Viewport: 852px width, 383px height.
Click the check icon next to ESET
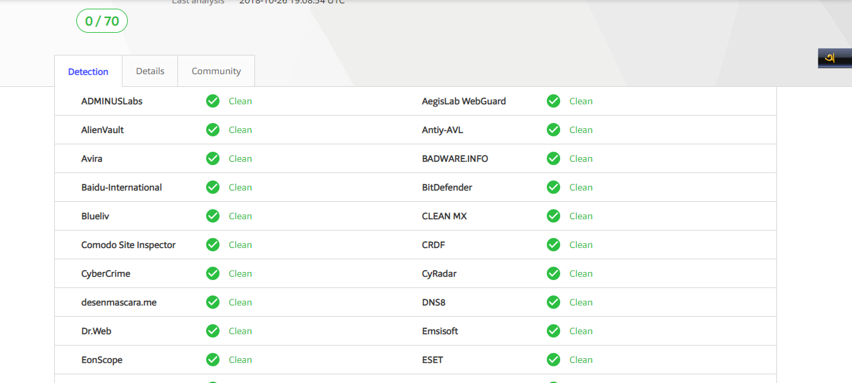[553, 360]
